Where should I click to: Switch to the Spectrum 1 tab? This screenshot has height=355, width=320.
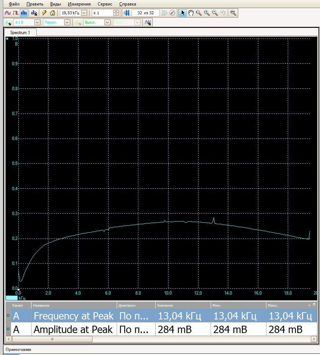(20, 33)
